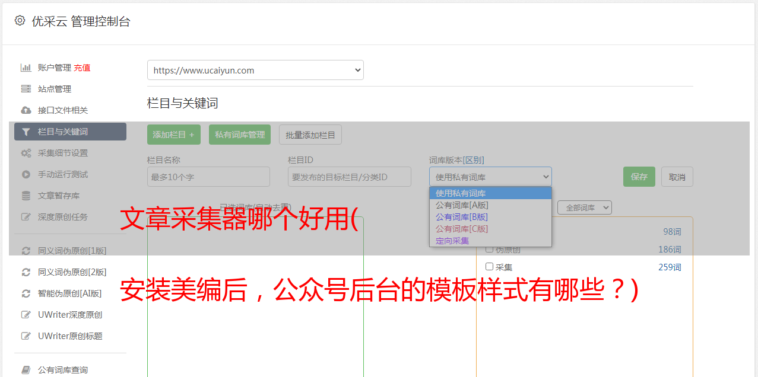The width and height of the screenshot is (758, 377).
Task: Click the 批量添加栏目 button
Action: (x=310, y=135)
